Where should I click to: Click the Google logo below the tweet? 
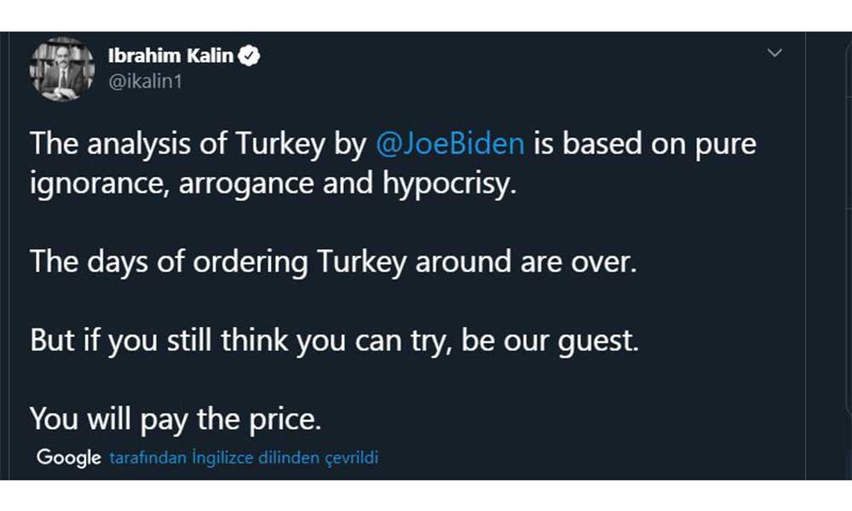[69, 458]
